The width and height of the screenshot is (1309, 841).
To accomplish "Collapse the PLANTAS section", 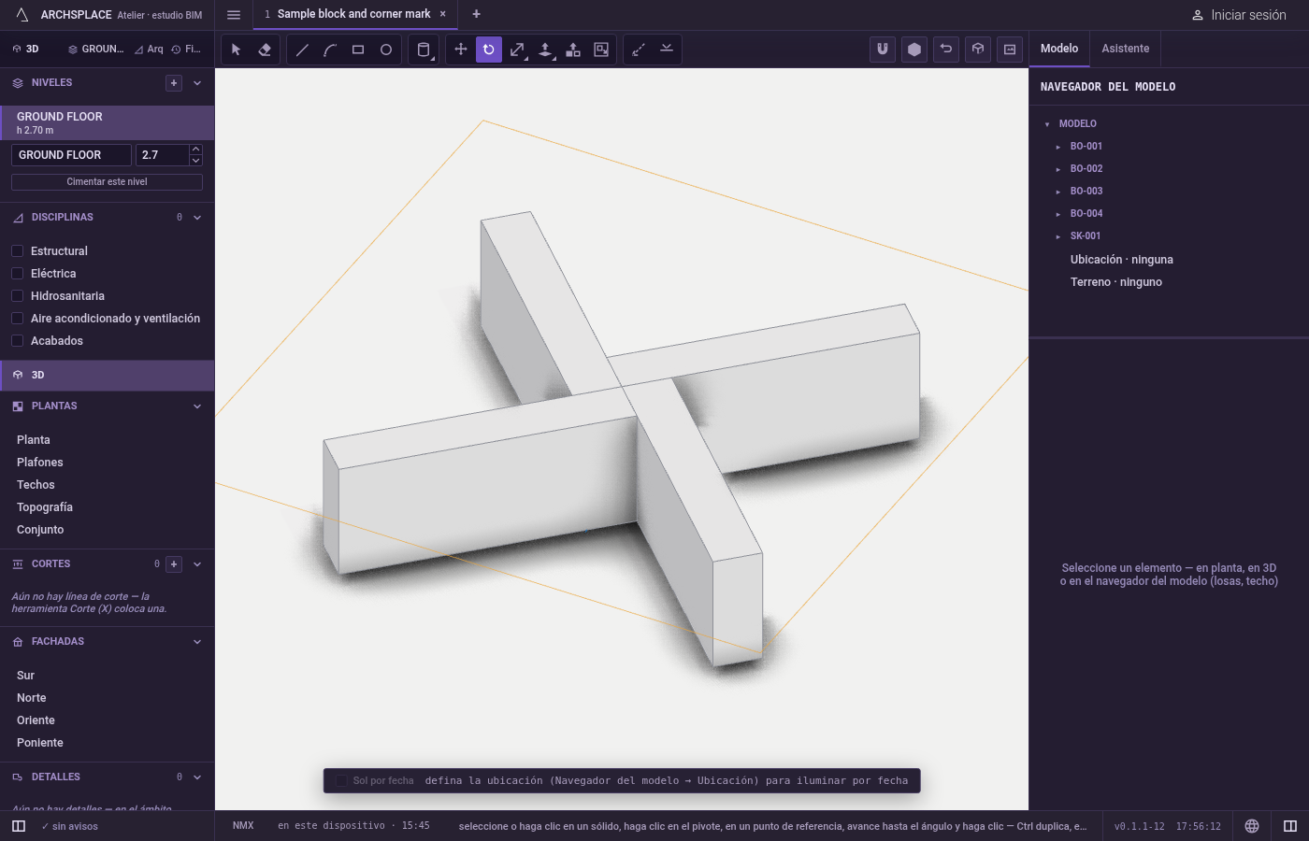I will point(197,406).
